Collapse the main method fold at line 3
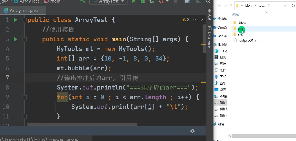 pyautogui.click(x=24, y=40)
